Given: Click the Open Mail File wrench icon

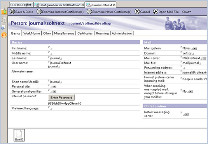Looking at the screenshot, I should [156, 12].
